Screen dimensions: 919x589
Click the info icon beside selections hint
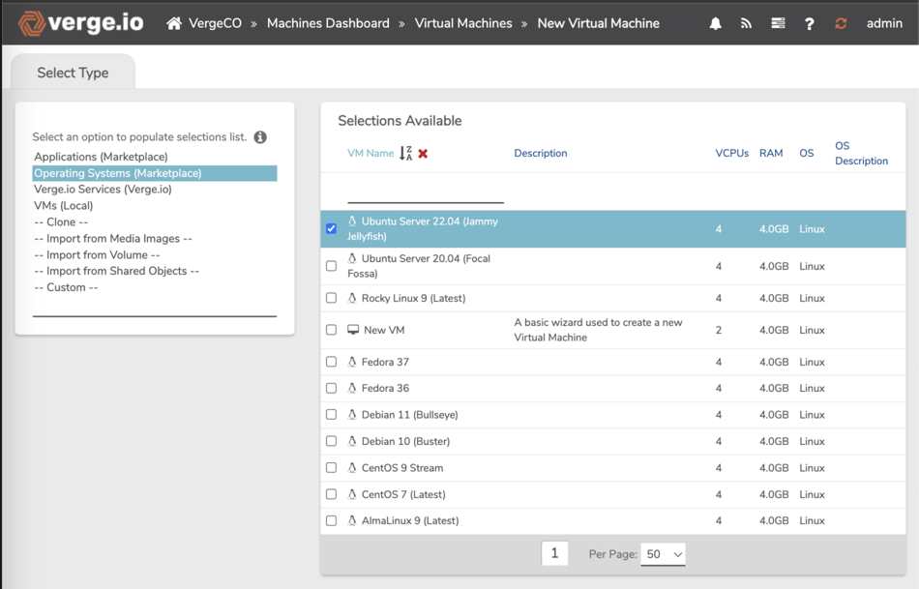260,137
